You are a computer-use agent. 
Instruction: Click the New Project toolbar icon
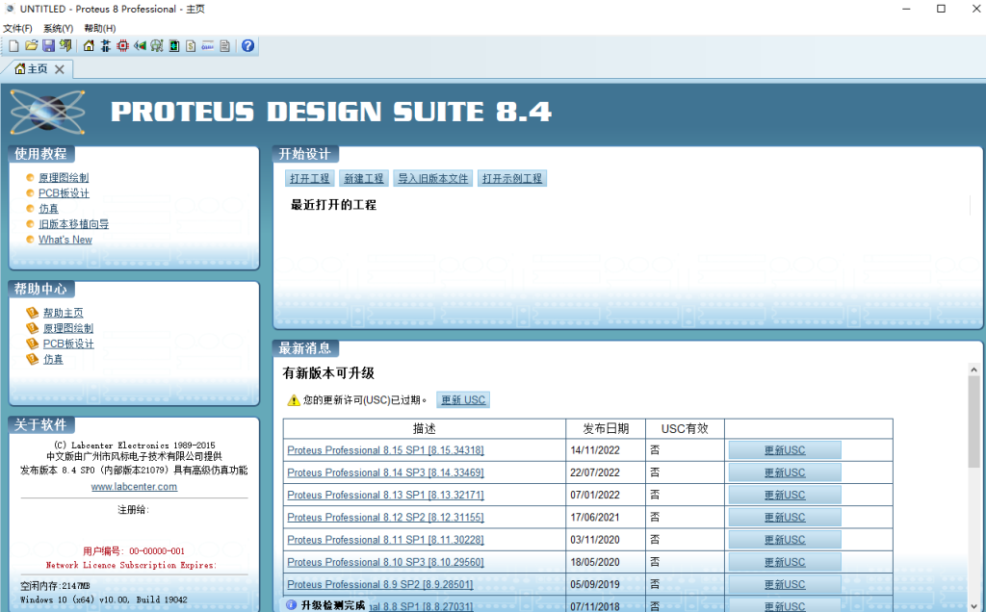13,46
